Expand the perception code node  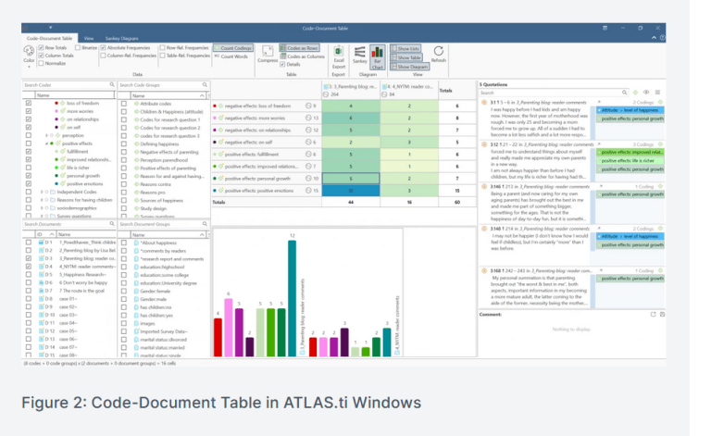(48, 136)
